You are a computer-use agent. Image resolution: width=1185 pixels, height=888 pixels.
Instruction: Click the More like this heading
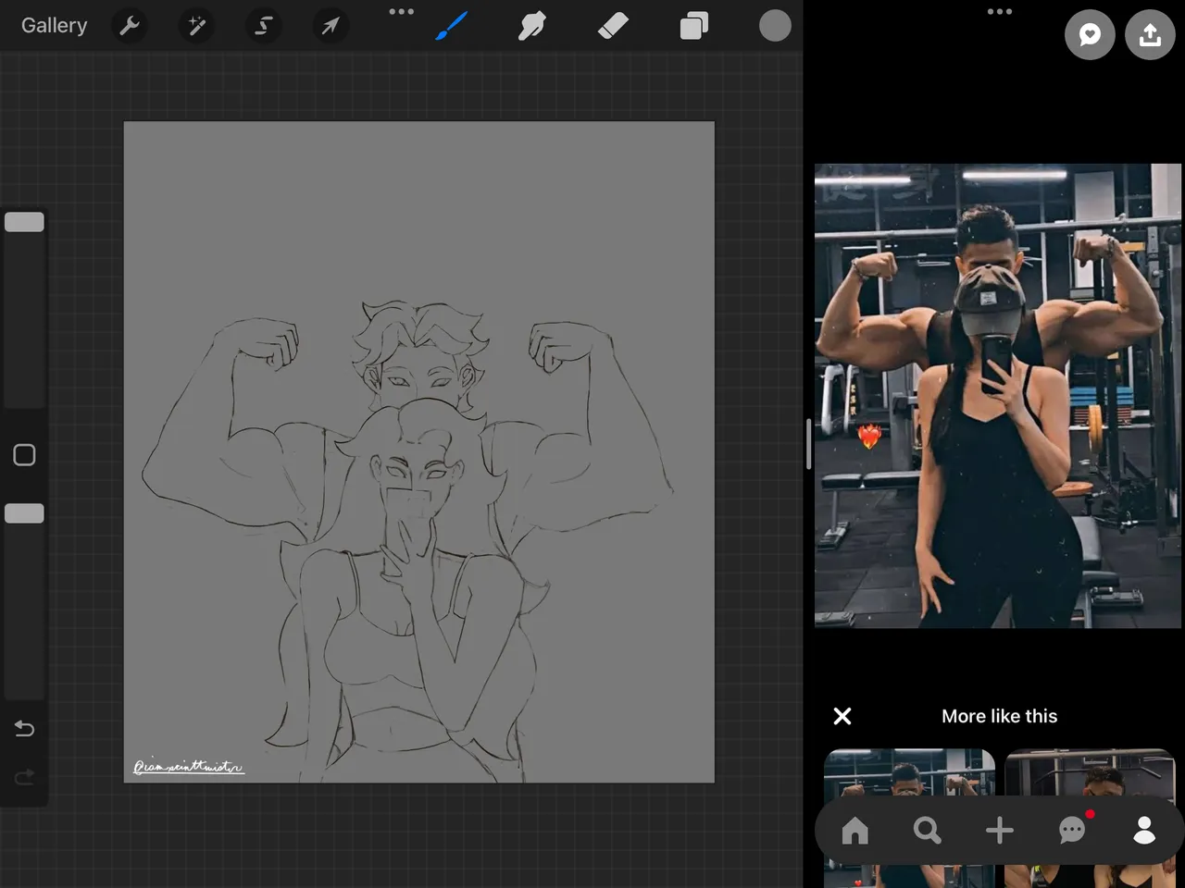pyautogui.click(x=999, y=716)
